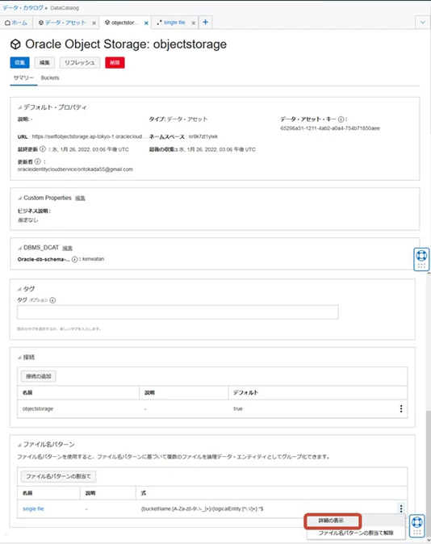Collapse the 接続 section
The height and width of the screenshot is (544, 431).
point(19,358)
